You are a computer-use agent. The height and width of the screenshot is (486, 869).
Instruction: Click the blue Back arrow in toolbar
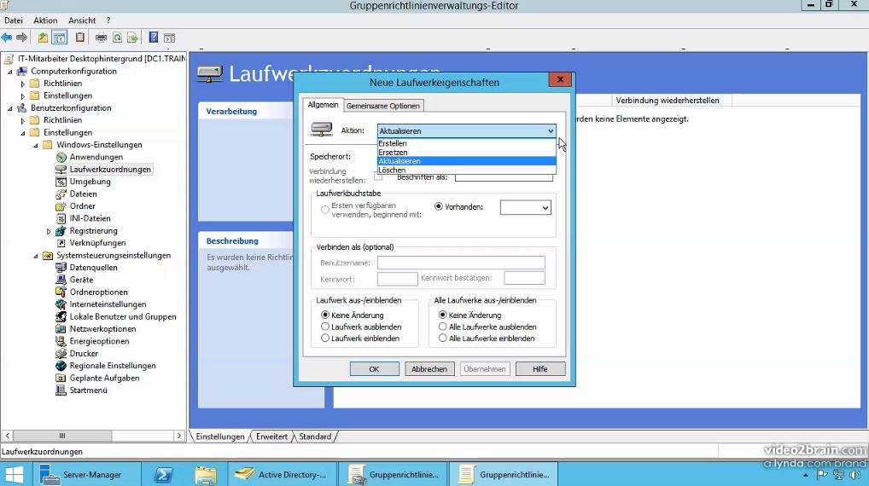click(x=7, y=38)
